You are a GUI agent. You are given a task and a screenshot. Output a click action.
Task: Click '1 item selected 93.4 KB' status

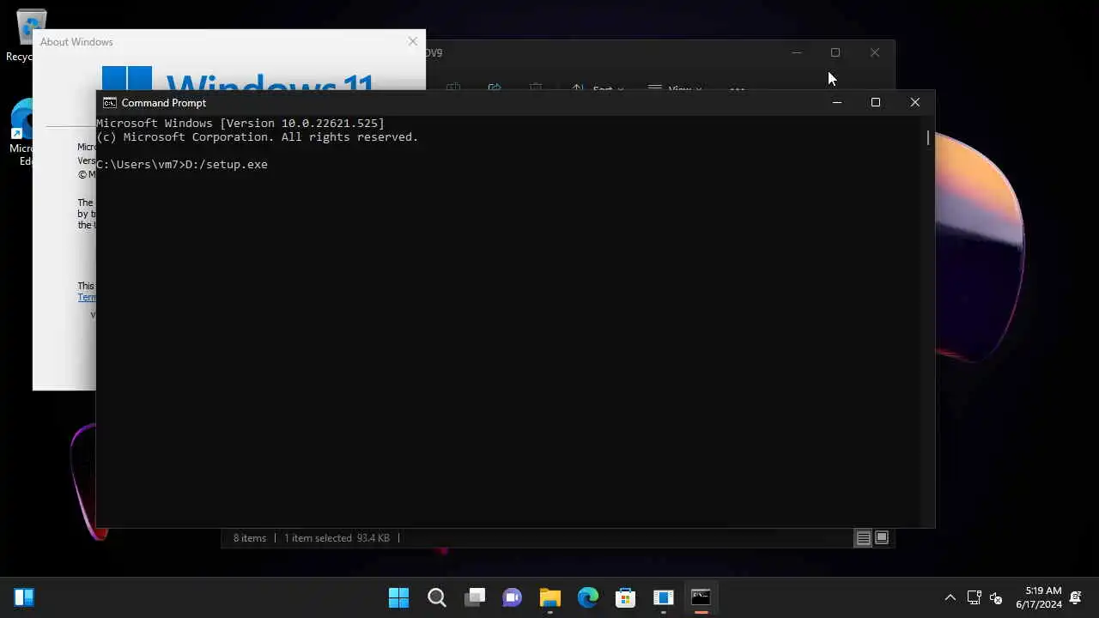coord(337,538)
